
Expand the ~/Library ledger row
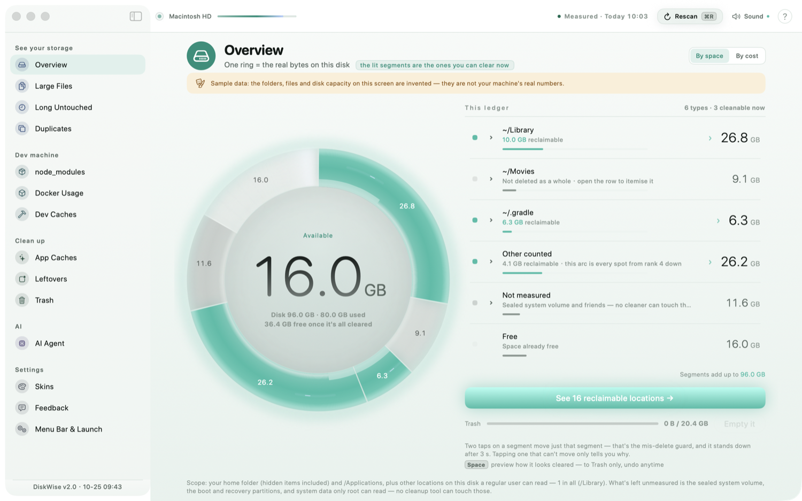pyautogui.click(x=491, y=138)
